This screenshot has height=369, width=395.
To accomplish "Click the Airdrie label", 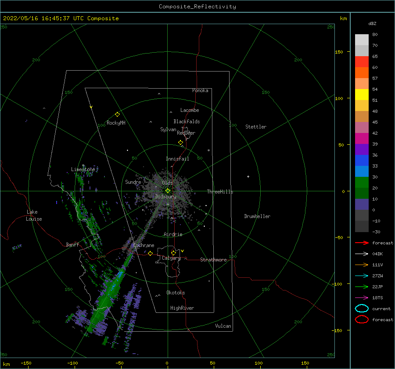I will click(x=173, y=234).
